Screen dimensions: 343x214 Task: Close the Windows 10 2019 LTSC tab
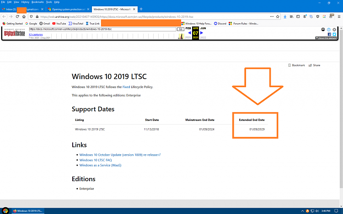[134, 9]
